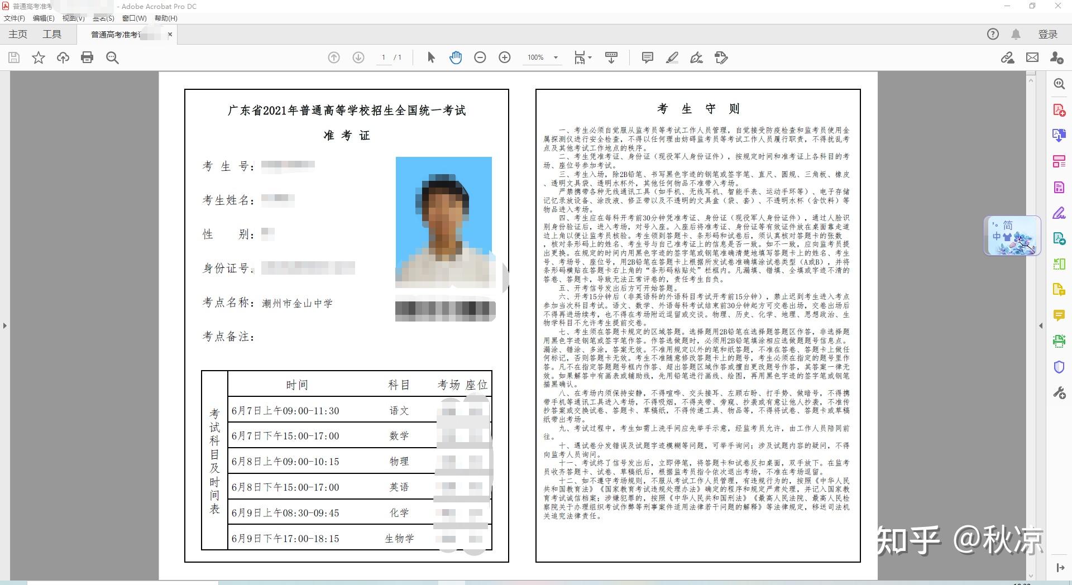This screenshot has height=585, width=1072.
Task: Open the Print dialog from the quick toolbar
Action: (x=87, y=57)
